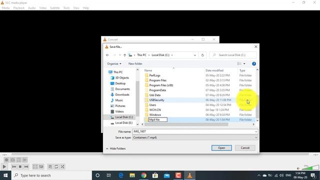Open the File name history dropdown arrow

[x=256, y=131]
